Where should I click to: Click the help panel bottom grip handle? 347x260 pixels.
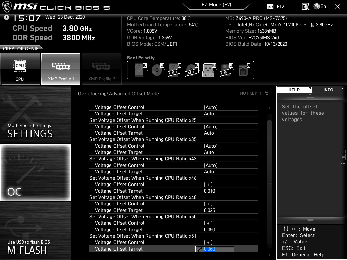coord(310,220)
